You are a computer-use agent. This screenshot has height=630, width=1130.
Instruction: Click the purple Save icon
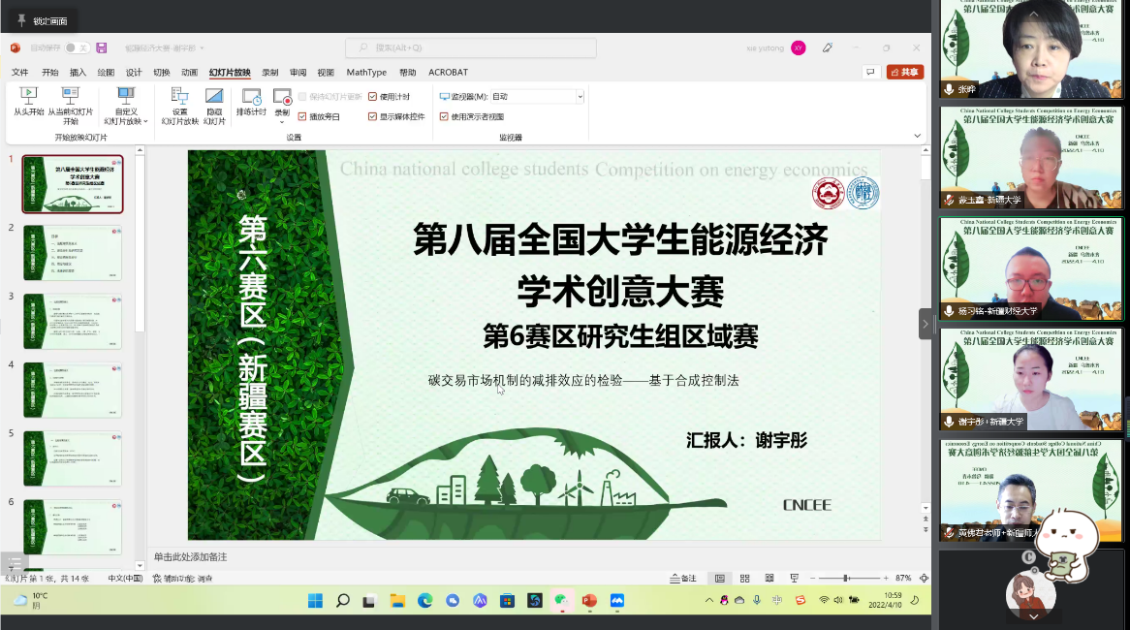102,47
